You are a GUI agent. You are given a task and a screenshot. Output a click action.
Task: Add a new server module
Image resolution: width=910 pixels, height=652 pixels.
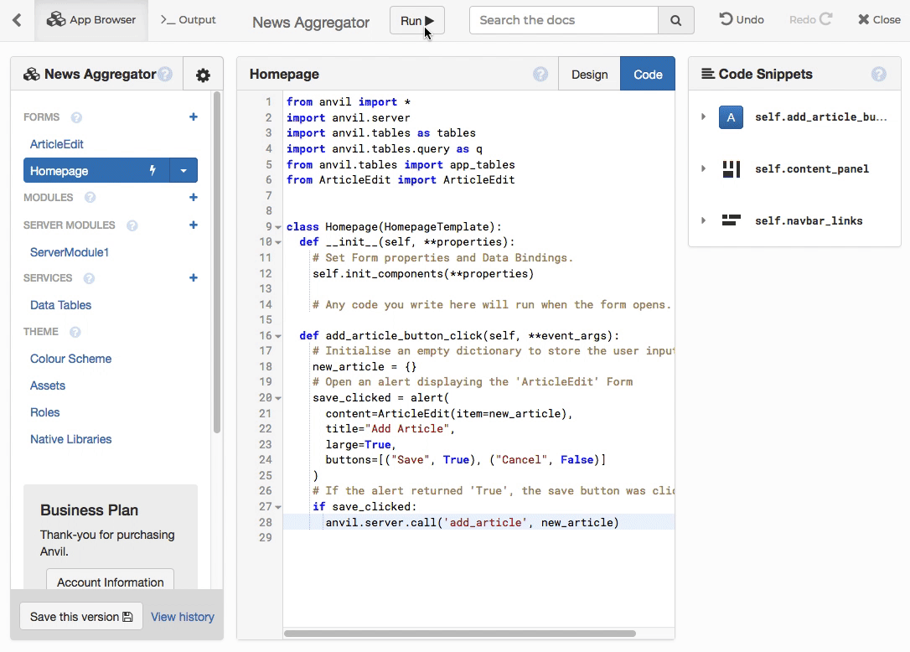194,225
